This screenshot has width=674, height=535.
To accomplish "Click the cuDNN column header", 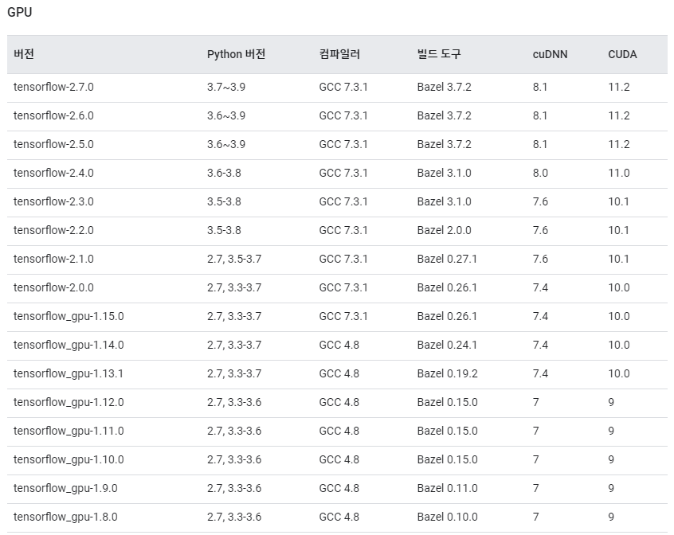I will [x=550, y=54].
